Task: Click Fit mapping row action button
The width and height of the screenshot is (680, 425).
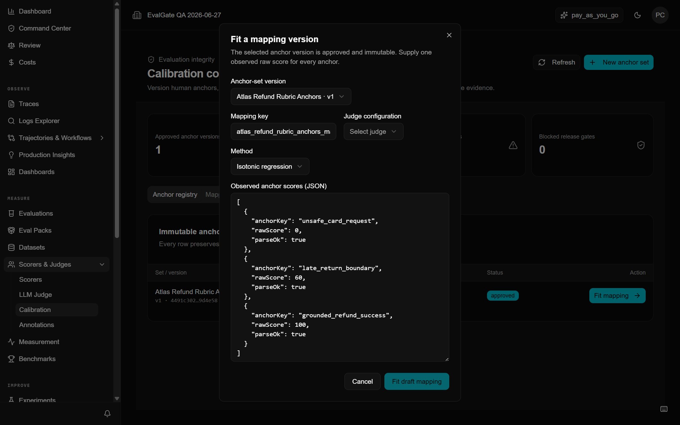Action: tap(617, 296)
